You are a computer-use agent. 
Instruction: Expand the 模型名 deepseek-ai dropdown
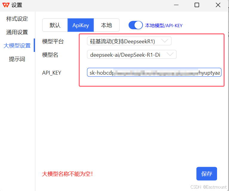[x=132, y=55]
